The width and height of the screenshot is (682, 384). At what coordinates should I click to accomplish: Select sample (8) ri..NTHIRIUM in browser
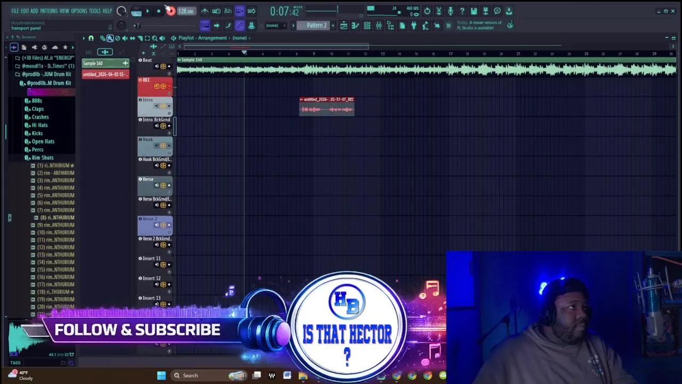pos(54,218)
